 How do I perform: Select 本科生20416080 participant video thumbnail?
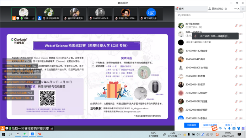126,14
